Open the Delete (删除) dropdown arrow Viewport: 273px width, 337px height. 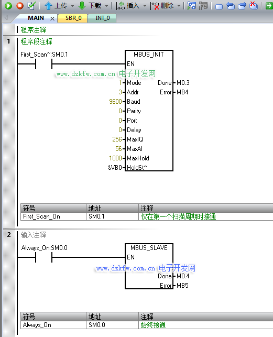click(x=179, y=6)
